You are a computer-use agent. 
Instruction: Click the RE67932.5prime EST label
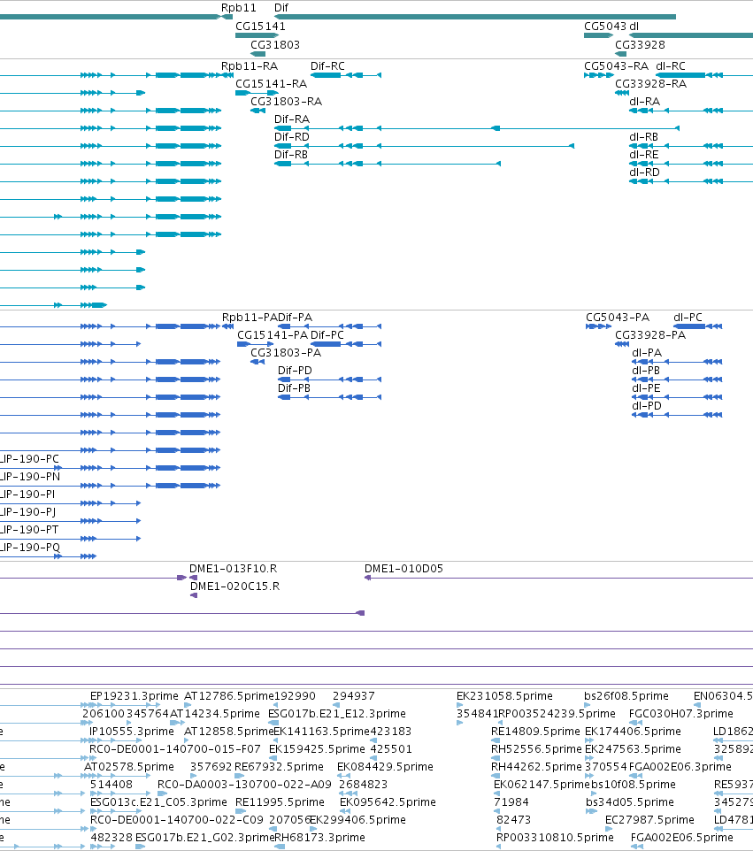279,767
